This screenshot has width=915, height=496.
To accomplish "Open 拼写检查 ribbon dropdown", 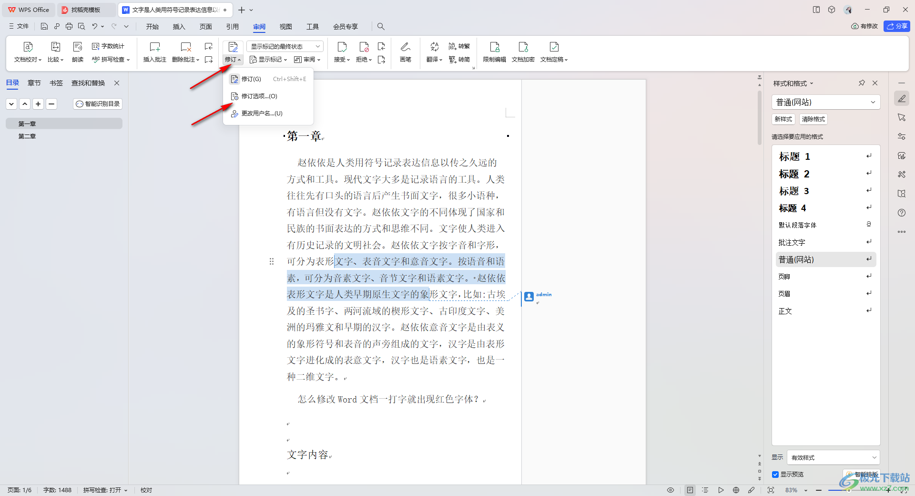I will coord(111,60).
